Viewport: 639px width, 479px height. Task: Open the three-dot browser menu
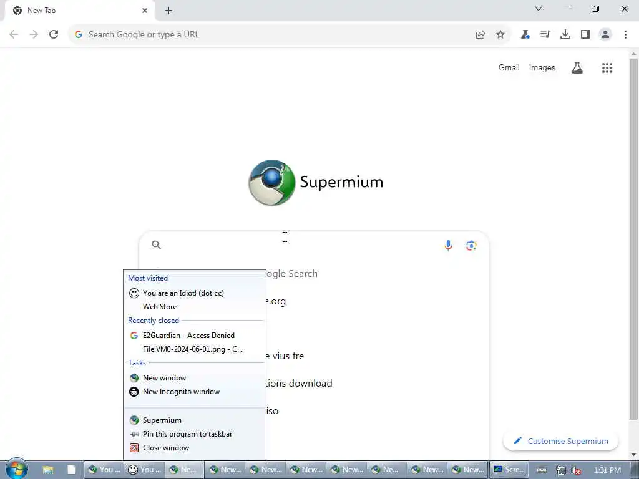pyautogui.click(x=625, y=35)
